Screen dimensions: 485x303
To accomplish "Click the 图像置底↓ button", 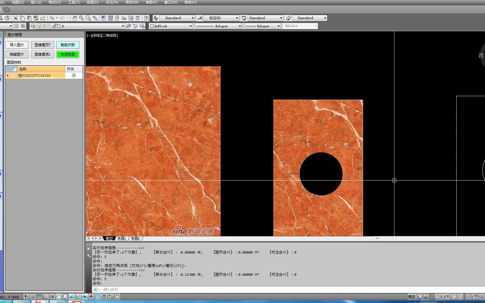I will [x=43, y=54].
